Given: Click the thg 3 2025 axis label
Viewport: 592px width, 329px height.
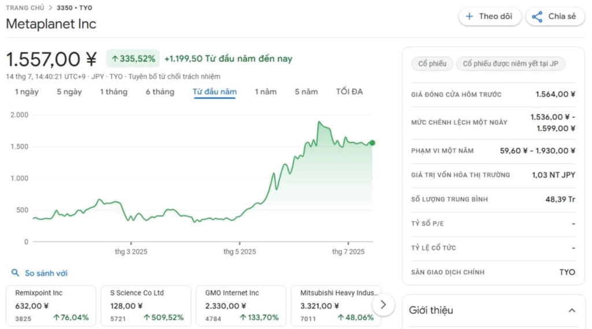Looking at the screenshot, I should tap(131, 252).
